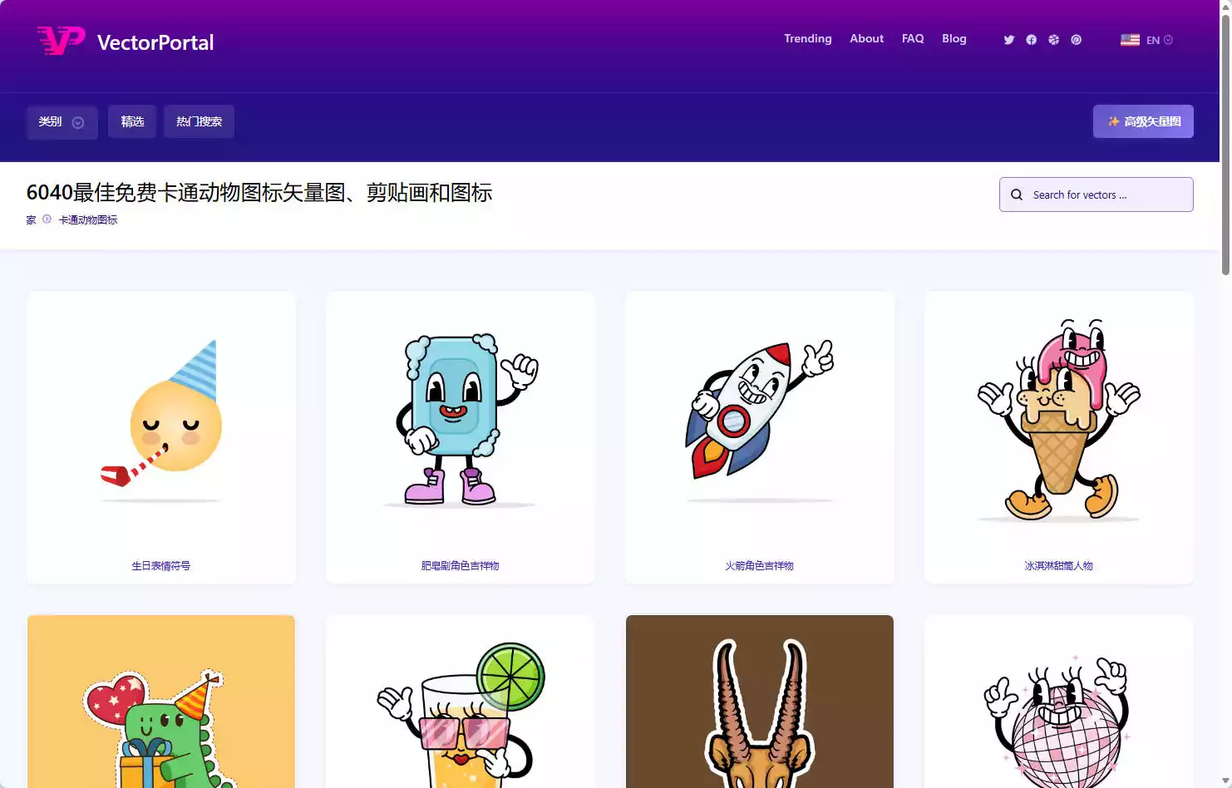1232x788 pixels.
Task: Open the 火箭角色吉祥物 caption link
Action: pos(760,566)
